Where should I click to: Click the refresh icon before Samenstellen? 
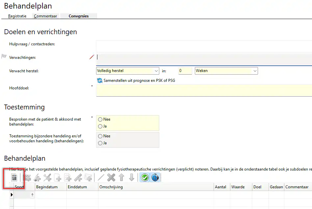coord(99,81)
